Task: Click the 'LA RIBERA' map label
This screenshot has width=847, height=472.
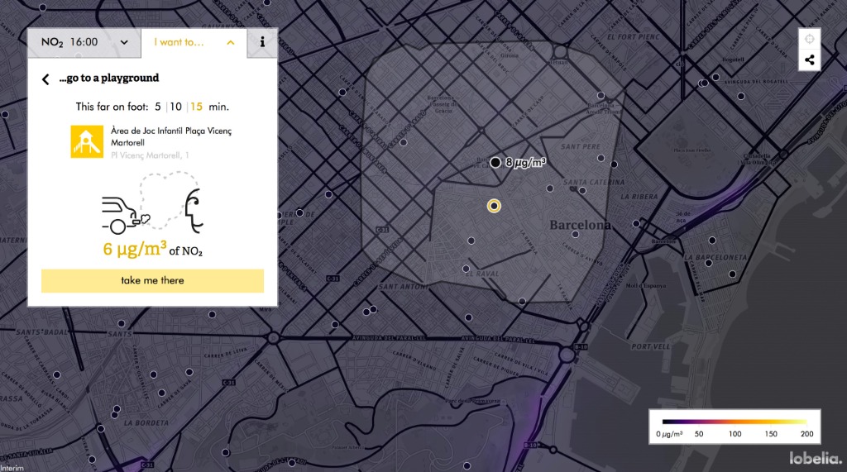Action: (639, 197)
